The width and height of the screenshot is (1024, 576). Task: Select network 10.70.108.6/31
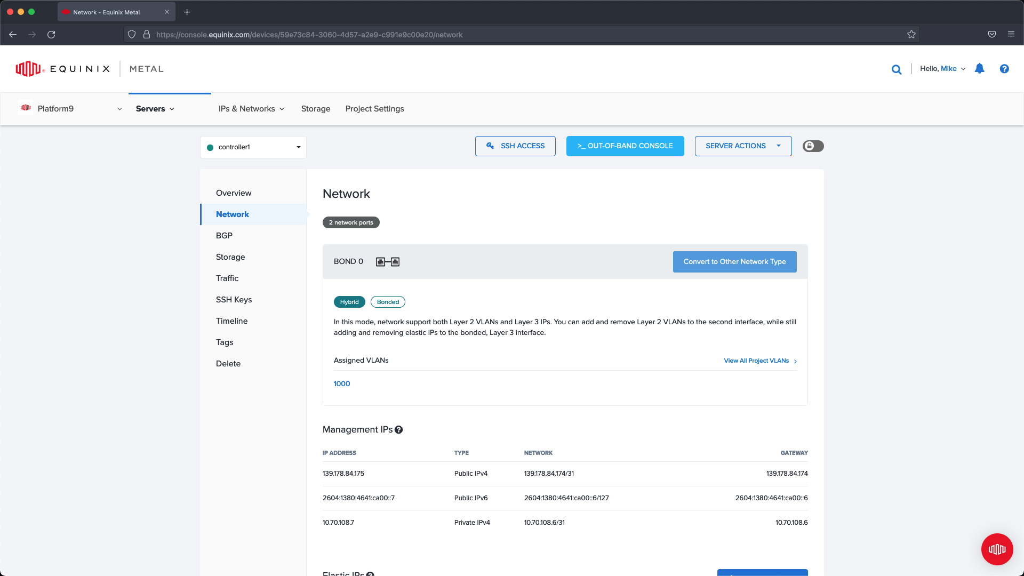point(545,523)
